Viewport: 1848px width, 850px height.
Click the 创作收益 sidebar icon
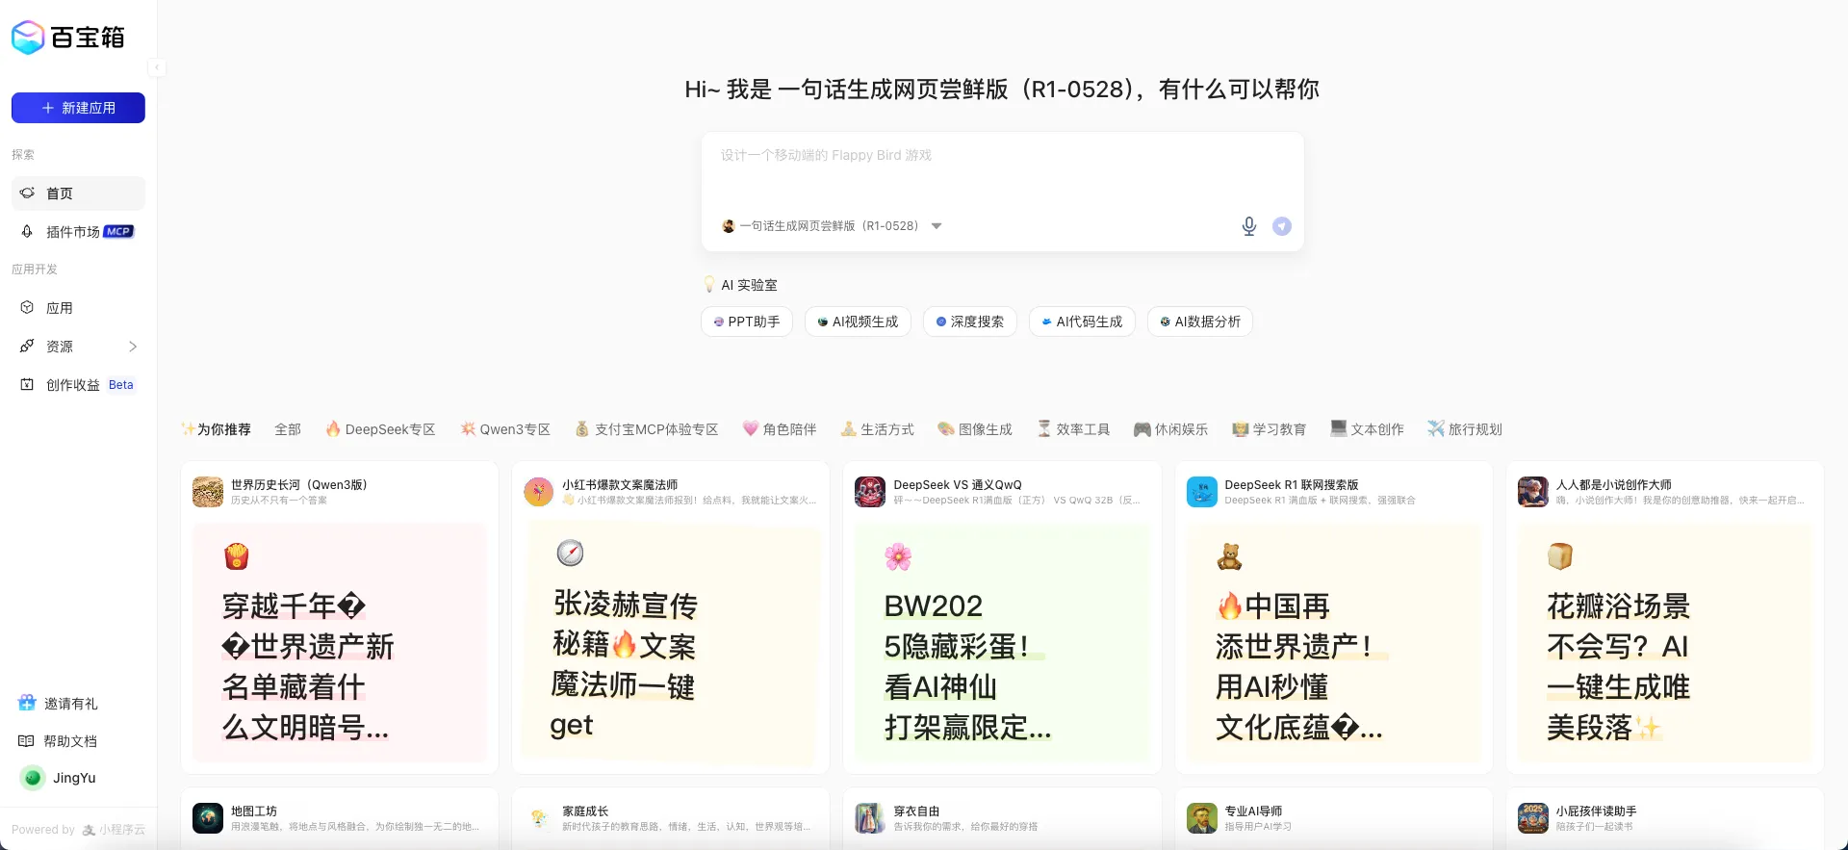tap(27, 385)
